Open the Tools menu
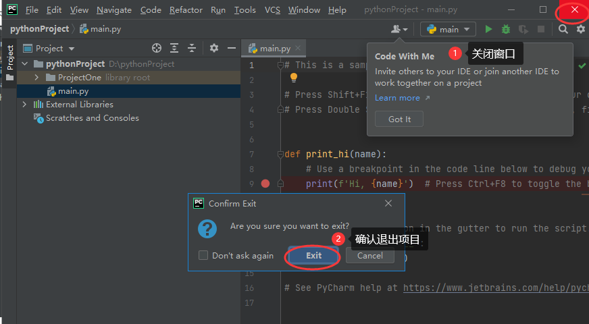 tap(245, 10)
